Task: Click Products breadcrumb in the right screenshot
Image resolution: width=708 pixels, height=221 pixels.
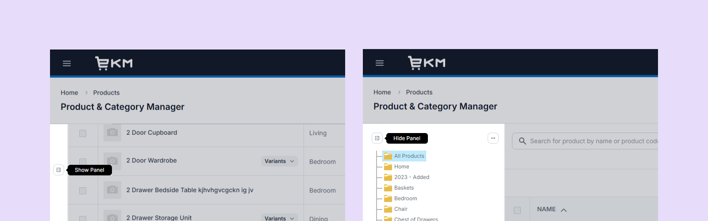Action: tap(419, 92)
